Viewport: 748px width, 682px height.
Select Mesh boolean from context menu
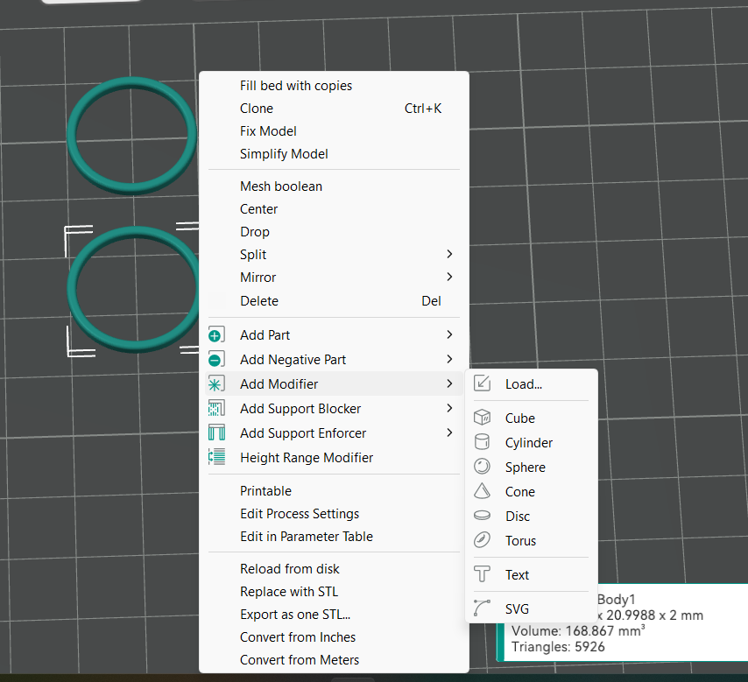point(280,186)
